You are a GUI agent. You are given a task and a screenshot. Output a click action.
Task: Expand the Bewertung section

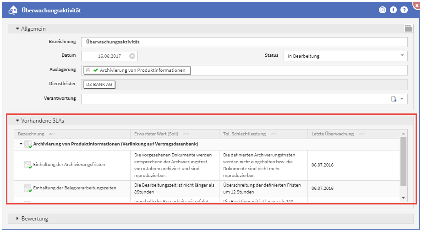point(17,219)
